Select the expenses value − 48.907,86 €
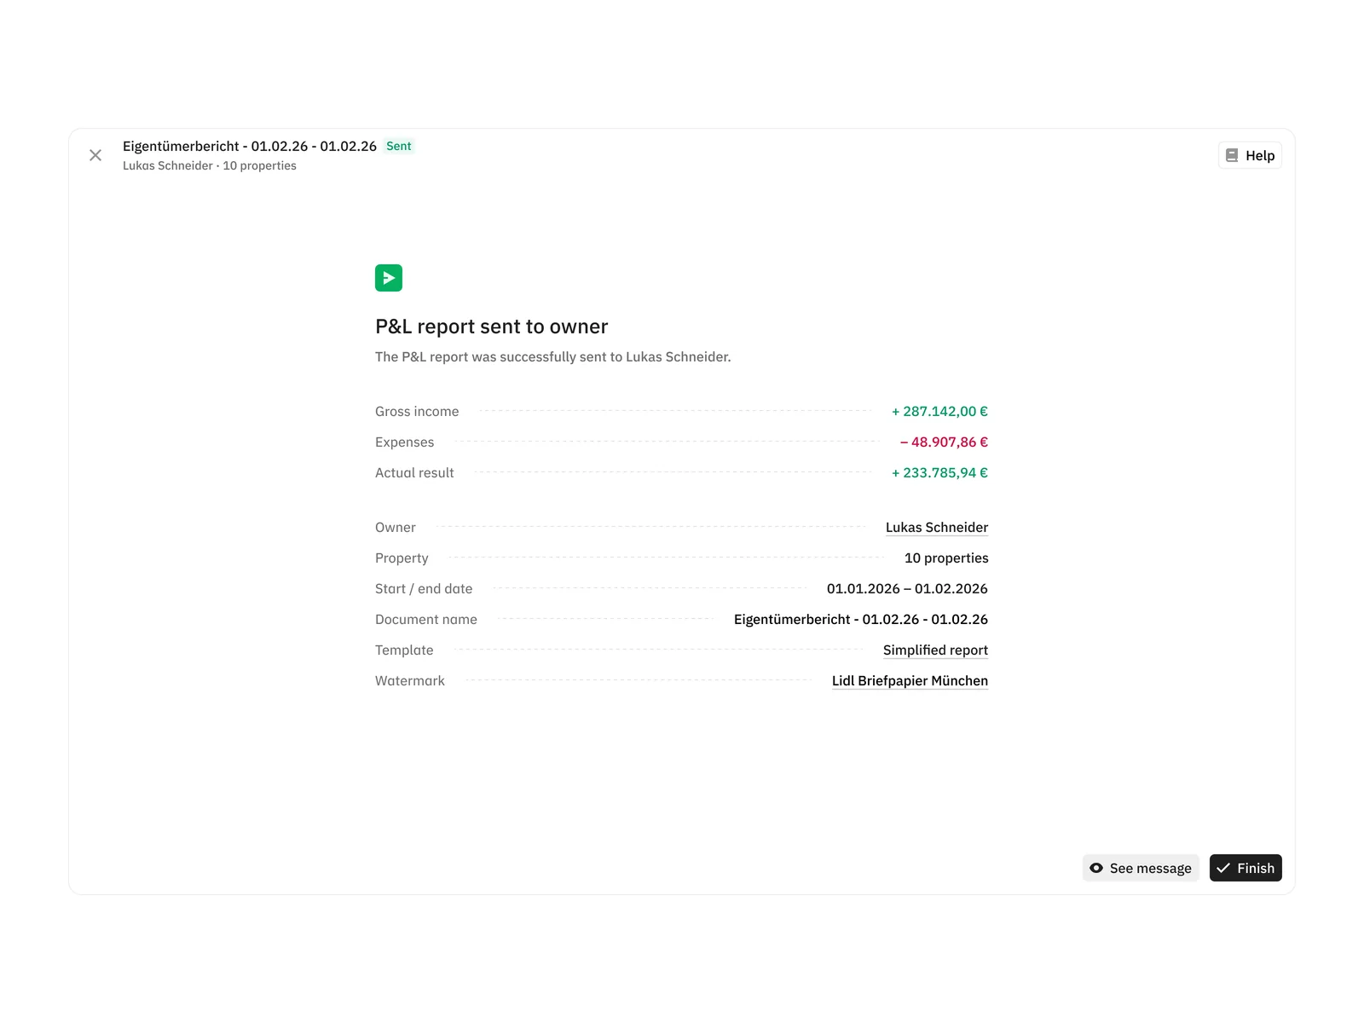This screenshot has width=1364, height=1023. click(x=944, y=442)
